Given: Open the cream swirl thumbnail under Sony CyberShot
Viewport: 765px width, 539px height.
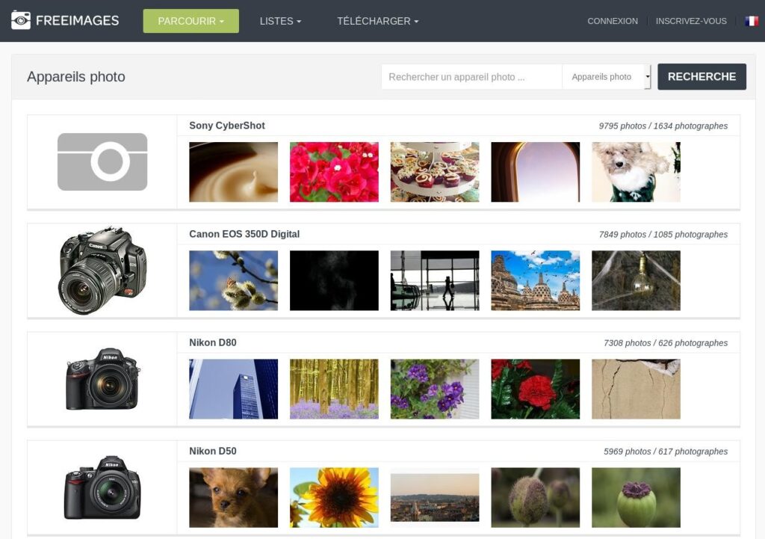Looking at the screenshot, I should pos(234,172).
